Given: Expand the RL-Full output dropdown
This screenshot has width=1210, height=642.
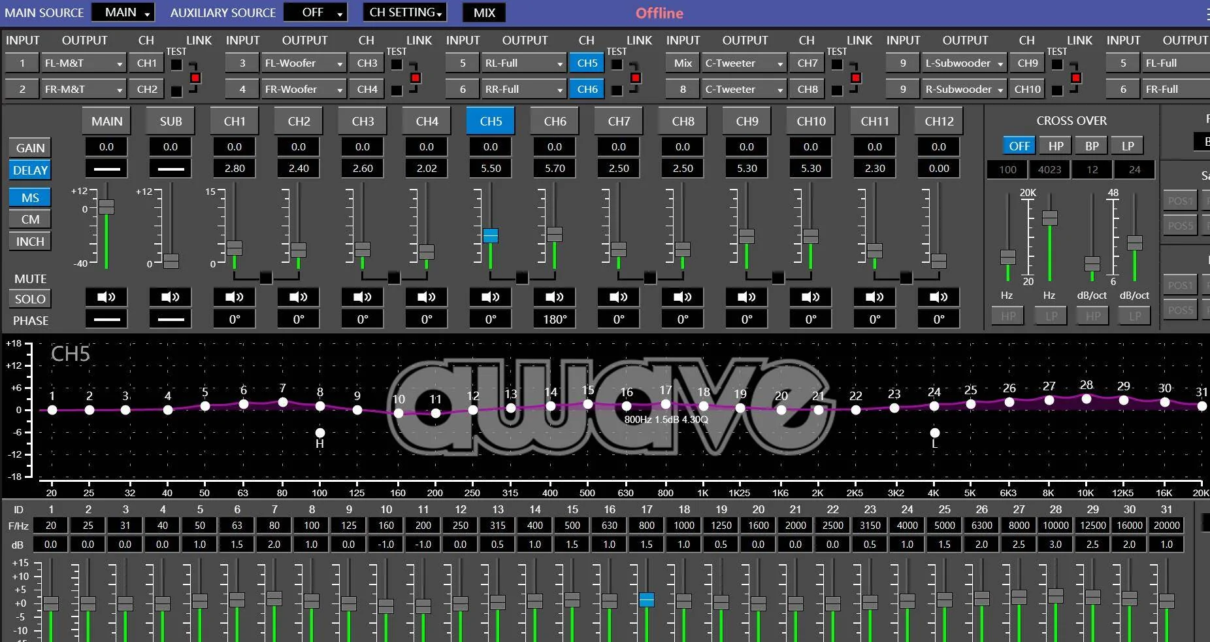Looking at the screenshot, I should 523,63.
